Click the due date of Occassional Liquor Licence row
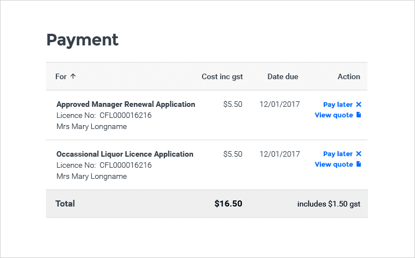This screenshot has height=258, width=415. [x=279, y=154]
